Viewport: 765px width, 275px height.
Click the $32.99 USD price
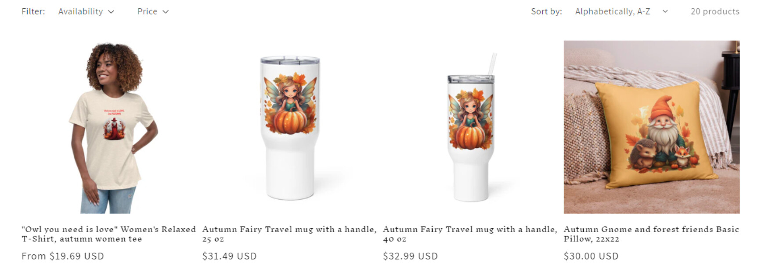pos(410,256)
